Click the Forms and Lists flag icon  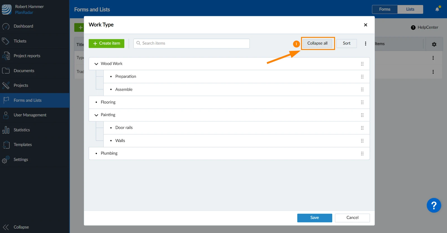pyautogui.click(x=6, y=100)
